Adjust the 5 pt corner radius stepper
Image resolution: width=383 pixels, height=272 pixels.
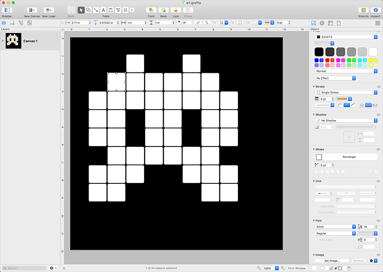click(x=333, y=165)
